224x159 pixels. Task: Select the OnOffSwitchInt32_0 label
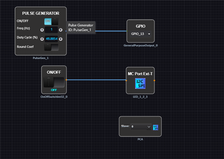coord(54,97)
